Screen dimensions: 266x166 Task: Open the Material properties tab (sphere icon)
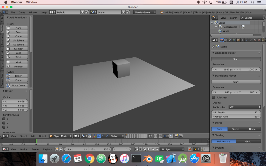pos(255,40)
